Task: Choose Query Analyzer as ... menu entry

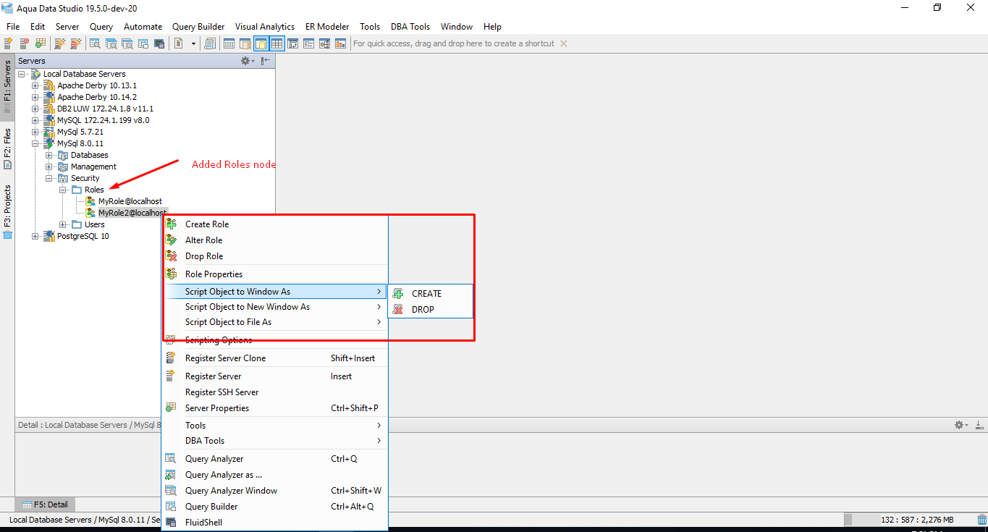Action: (275, 475)
